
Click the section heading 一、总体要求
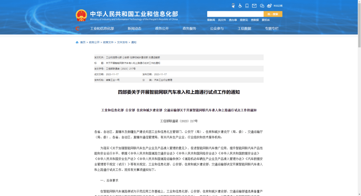(x=109, y=180)
